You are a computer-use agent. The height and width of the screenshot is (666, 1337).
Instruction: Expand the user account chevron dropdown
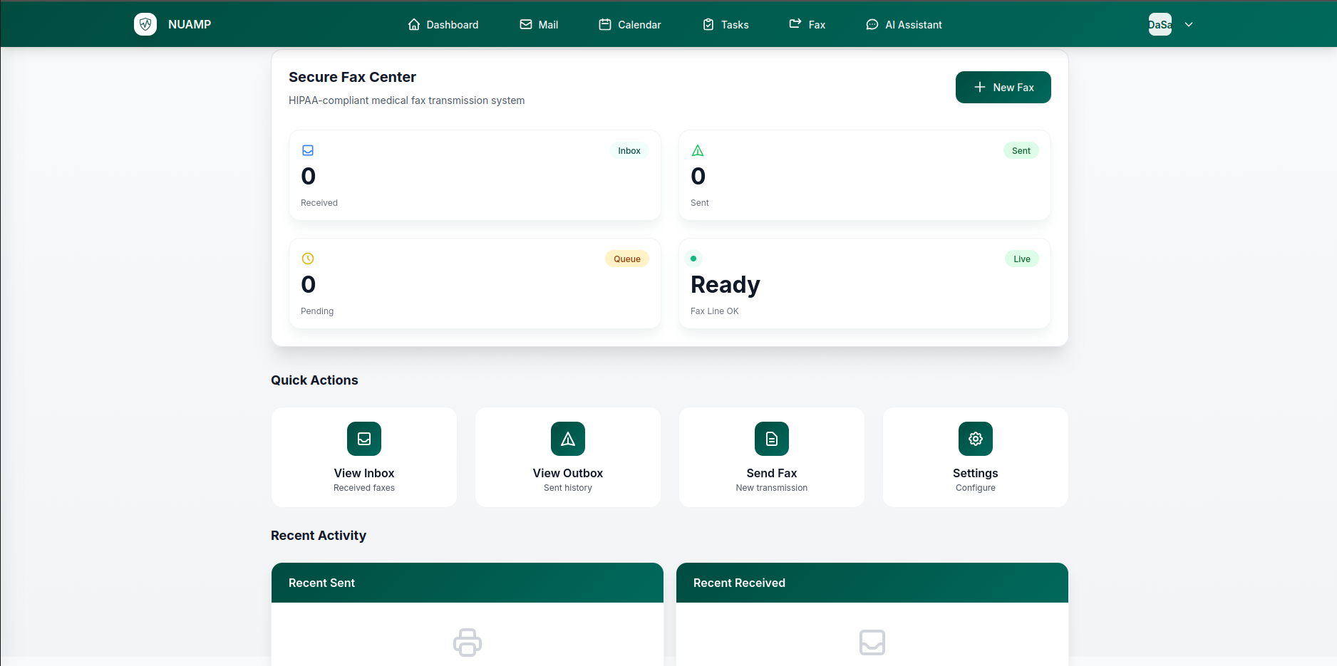(x=1189, y=24)
